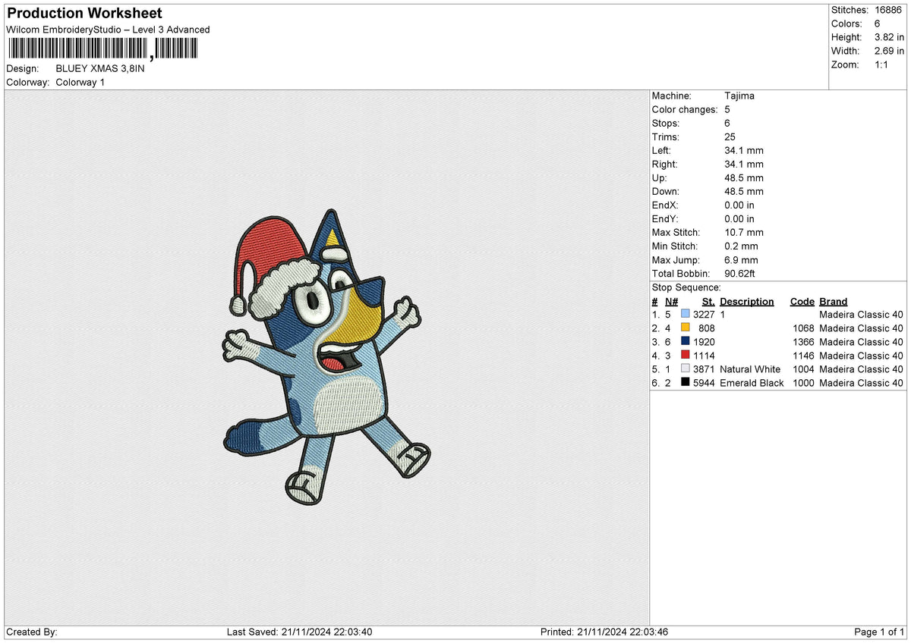
Task: Click the 'Description' column header
Action: (747, 301)
